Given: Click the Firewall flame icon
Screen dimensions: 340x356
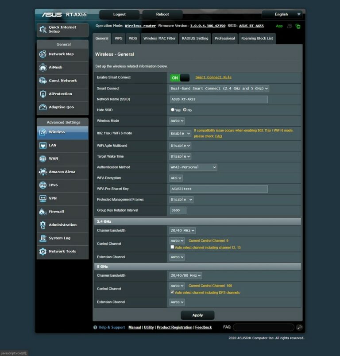Looking at the screenshot, I should point(42,212).
